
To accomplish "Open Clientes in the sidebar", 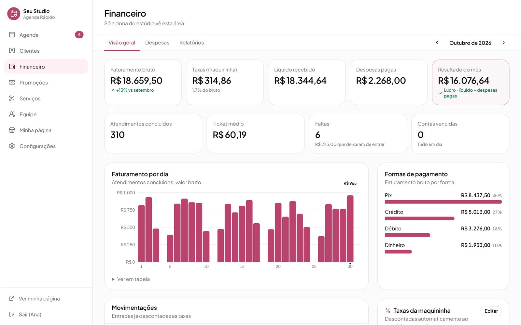I will [46, 51].
